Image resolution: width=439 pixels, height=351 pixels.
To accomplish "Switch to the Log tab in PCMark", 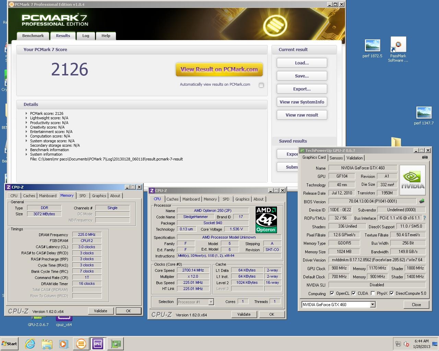I will [86, 36].
